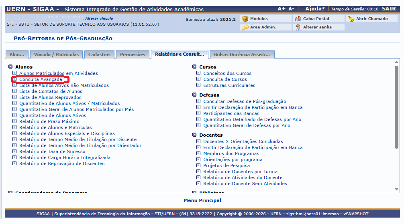Click SAIR to log out
Image resolution: width=404 pixels, height=224 pixels.
(389, 9)
